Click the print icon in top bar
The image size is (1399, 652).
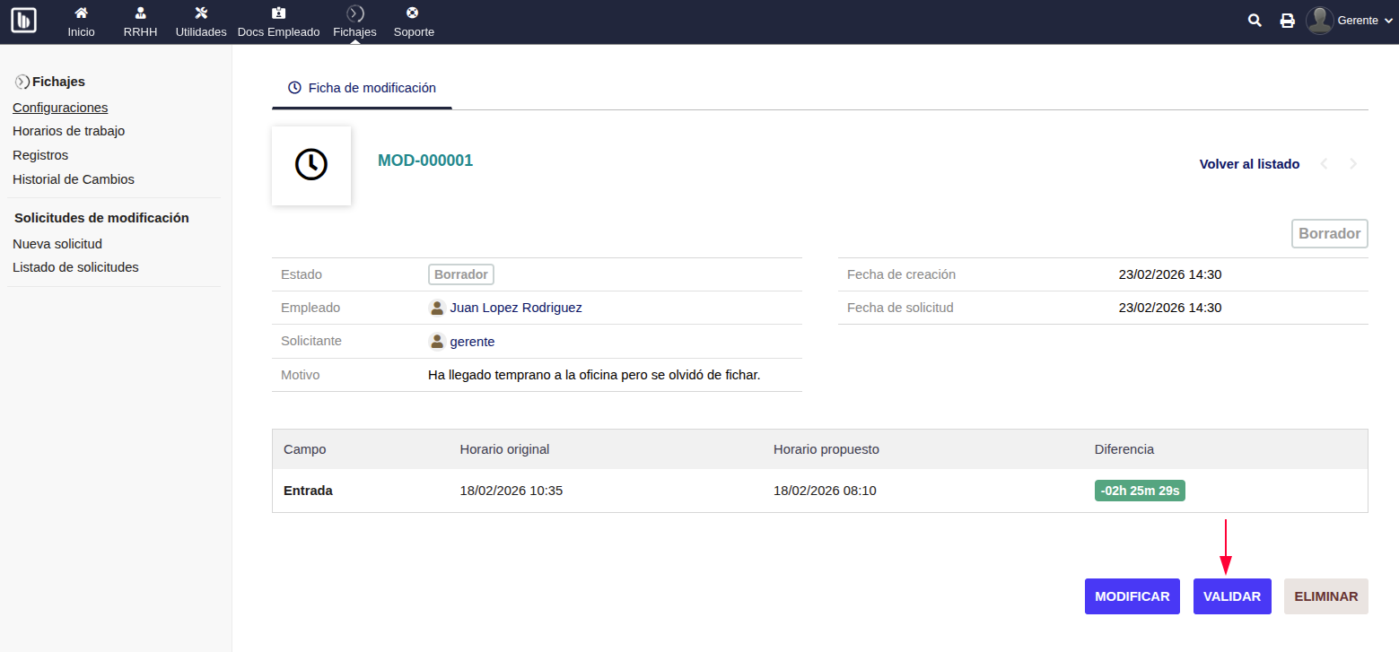tap(1287, 21)
